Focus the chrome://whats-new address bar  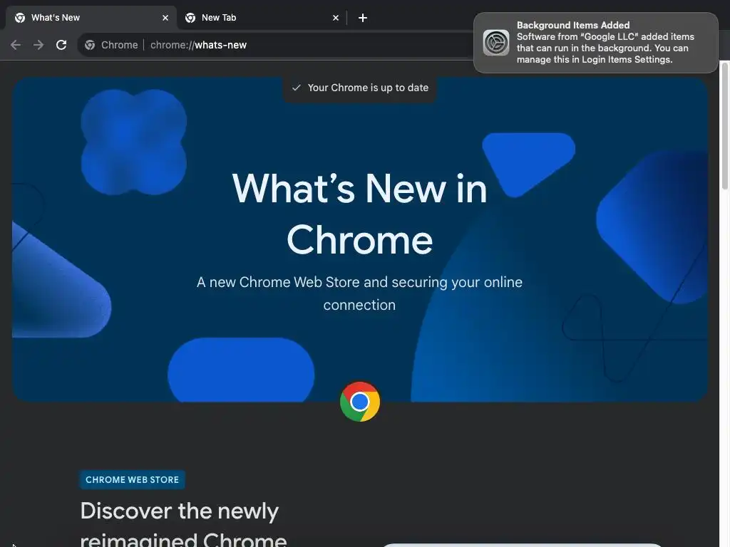point(198,45)
